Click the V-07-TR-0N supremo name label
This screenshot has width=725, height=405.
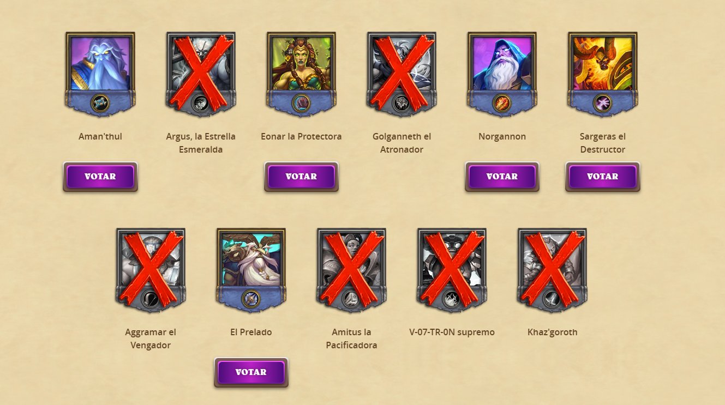(452, 332)
